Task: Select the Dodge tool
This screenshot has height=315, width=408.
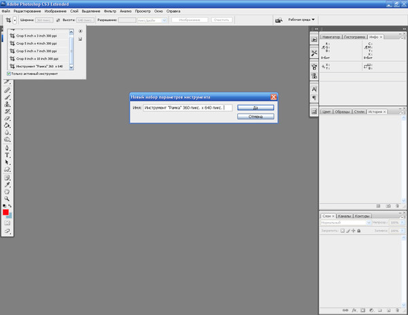Action: tap(7, 139)
